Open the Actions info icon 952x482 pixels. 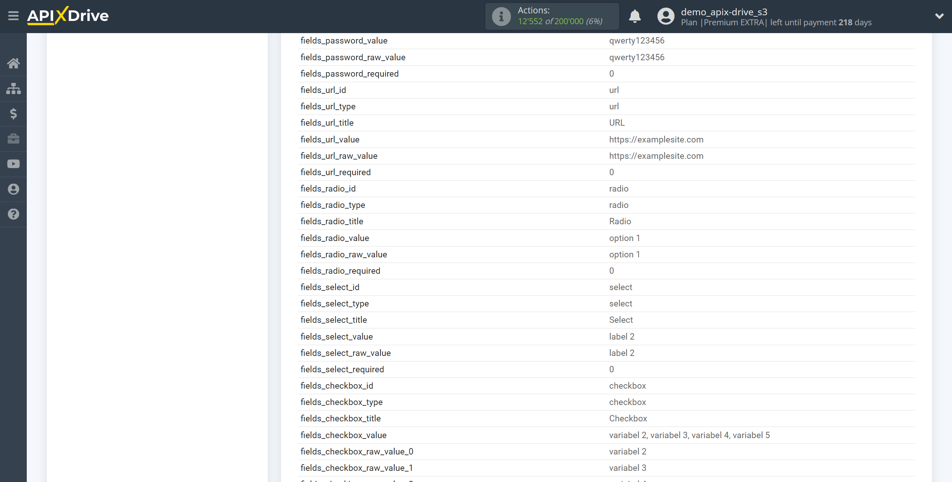[501, 16]
